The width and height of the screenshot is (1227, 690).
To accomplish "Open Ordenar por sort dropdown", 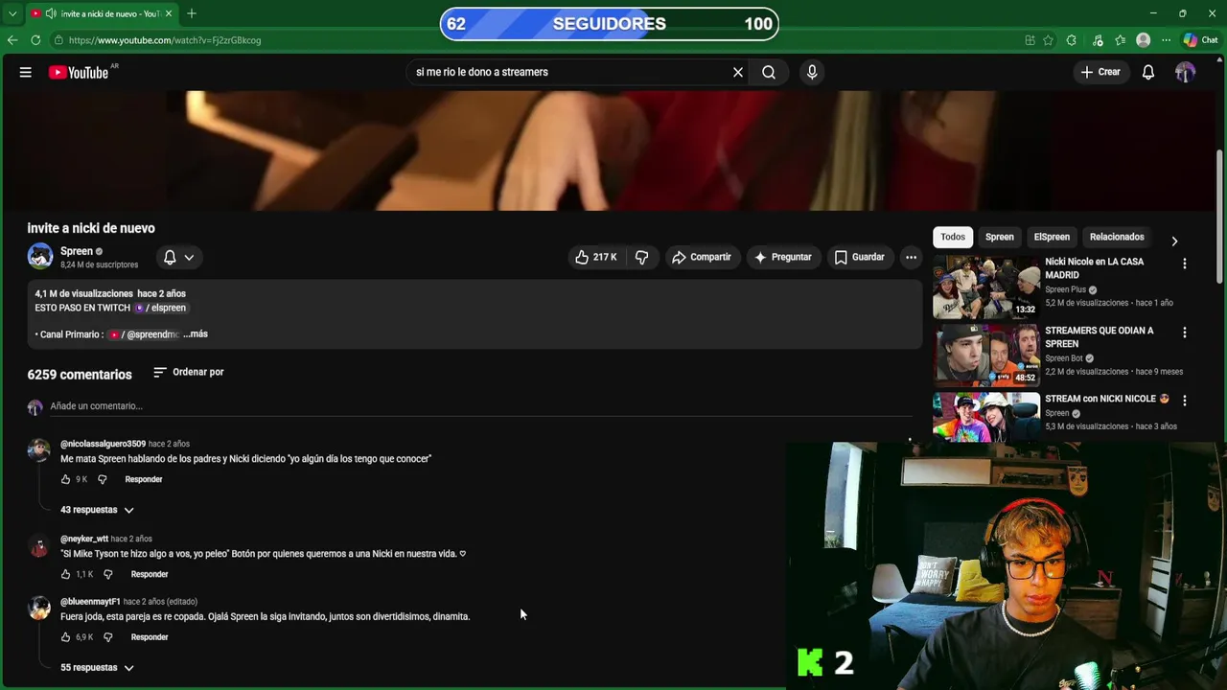I will (x=189, y=372).
